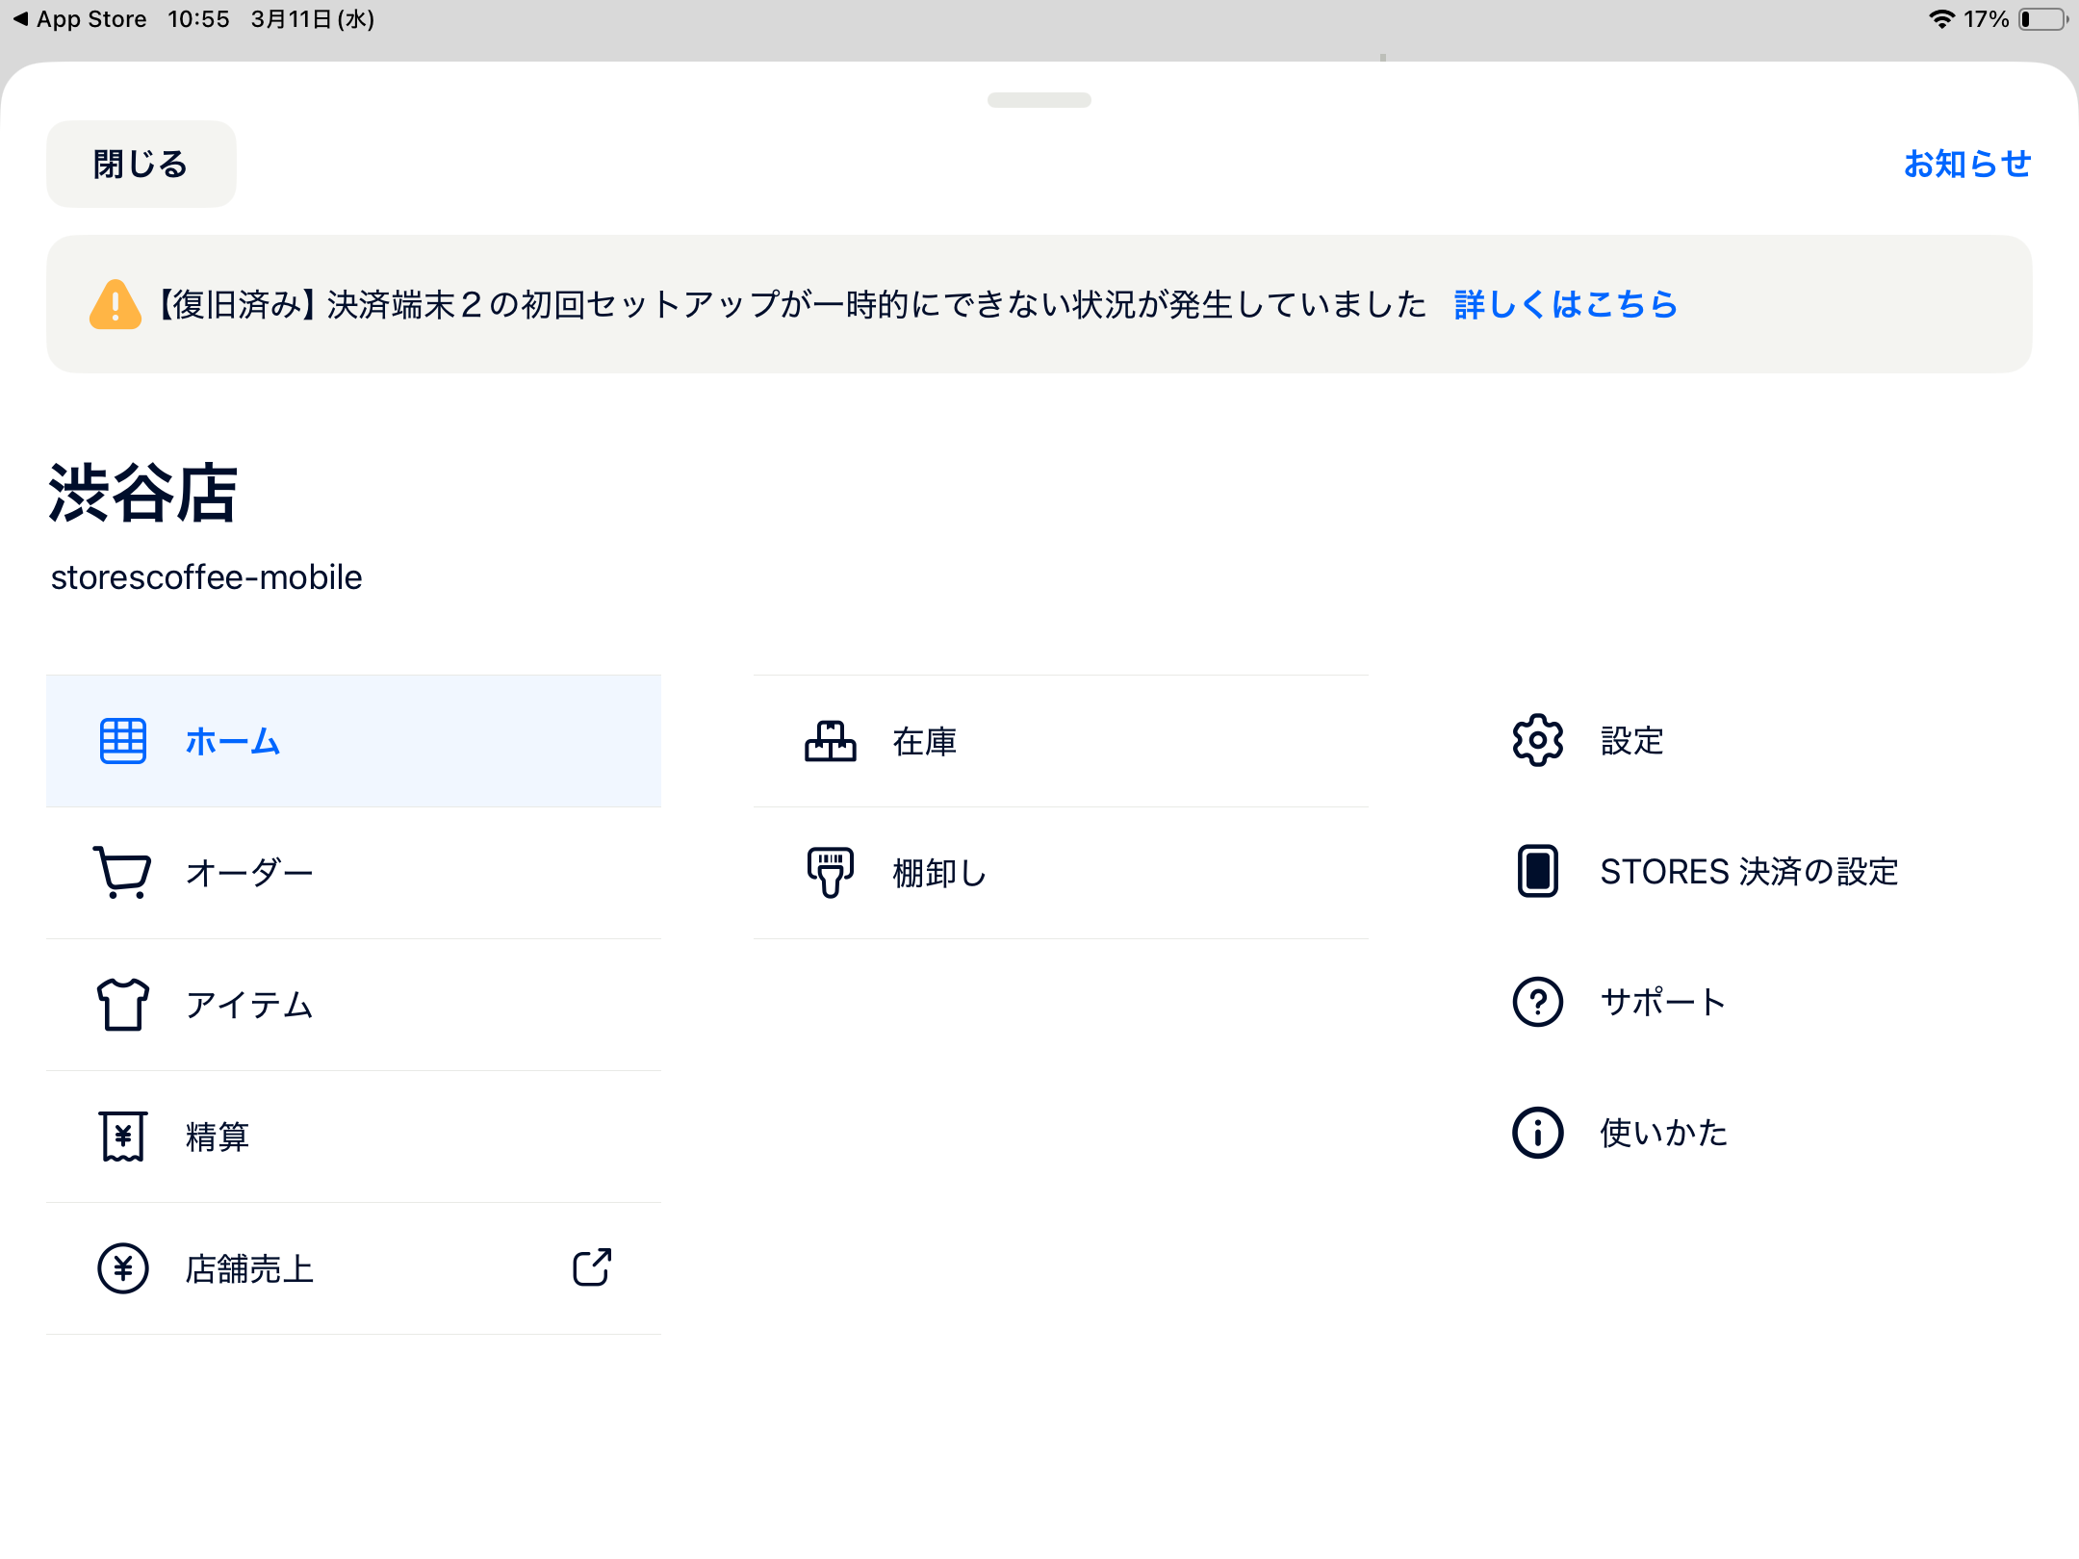Select the 棚卸し menu entry

(x=938, y=873)
